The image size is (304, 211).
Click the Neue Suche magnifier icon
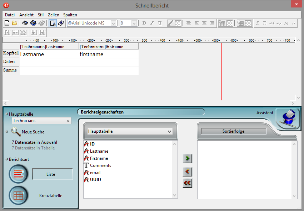click(x=16, y=132)
